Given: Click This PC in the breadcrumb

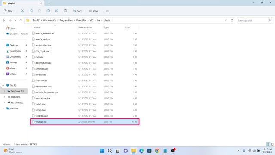Looking at the screenshot, I should click(36, 20).
